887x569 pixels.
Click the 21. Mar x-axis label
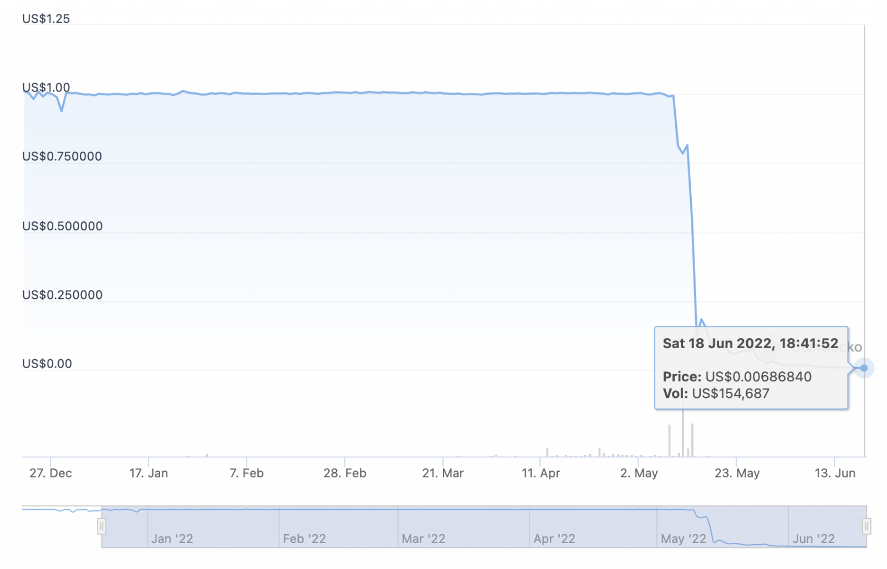(443, 473)
